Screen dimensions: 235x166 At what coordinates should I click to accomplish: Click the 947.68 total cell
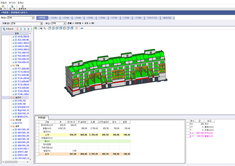point(71,154)
